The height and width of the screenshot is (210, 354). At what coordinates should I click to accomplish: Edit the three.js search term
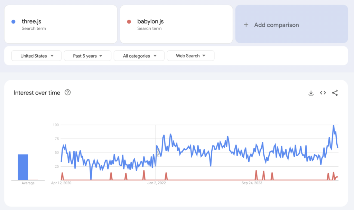pyautogui.click(x=32, y=21)
